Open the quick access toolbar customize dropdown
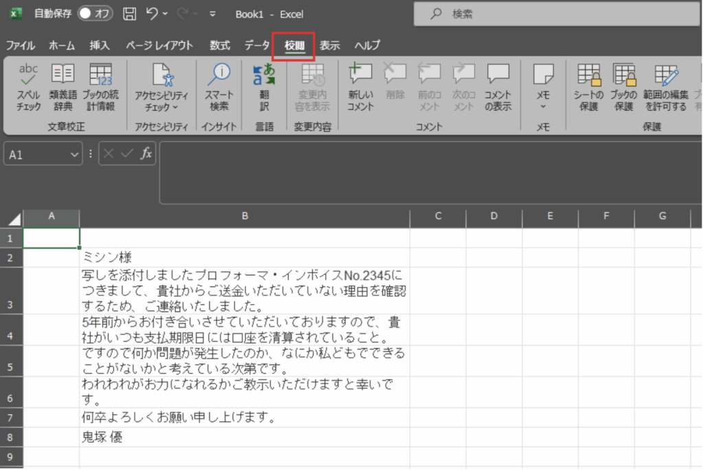 coord(213,14)
